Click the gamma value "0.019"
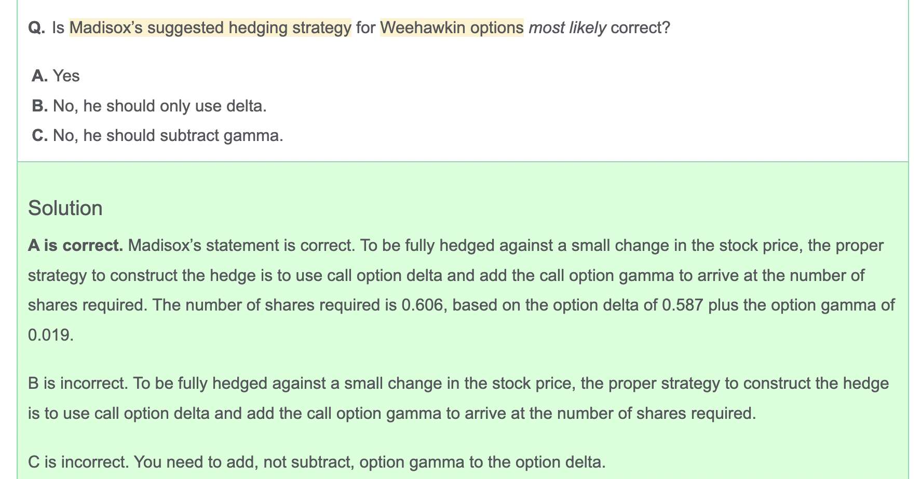Image resolution: width=921 pixels, height=479 pixels. [x=49, y=335]
